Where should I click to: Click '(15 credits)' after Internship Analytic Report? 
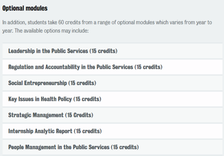pos(88,131)
